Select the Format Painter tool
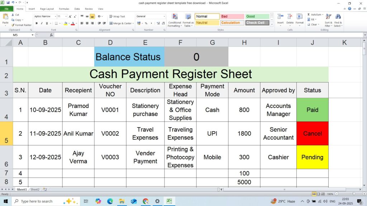 (22, 25)
